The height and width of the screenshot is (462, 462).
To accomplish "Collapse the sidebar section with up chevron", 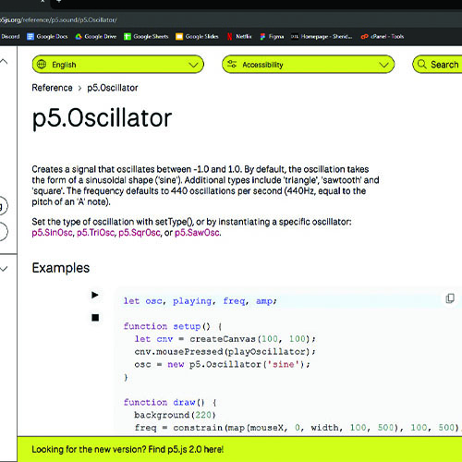I will [4, 61].
